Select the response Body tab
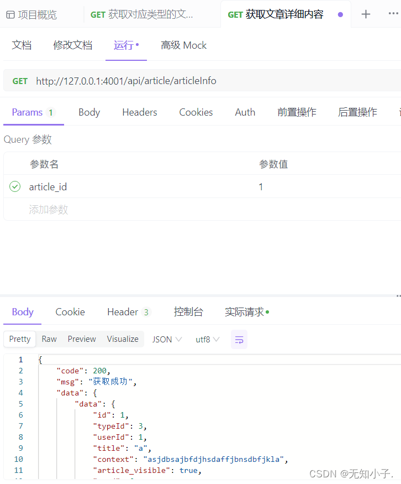This screenshot has height=484, width=401. [x=23, y=312]
